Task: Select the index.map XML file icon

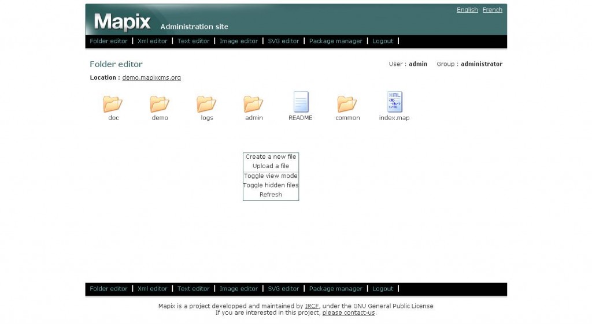Action: pyautogui.click(x=394, y=102)
